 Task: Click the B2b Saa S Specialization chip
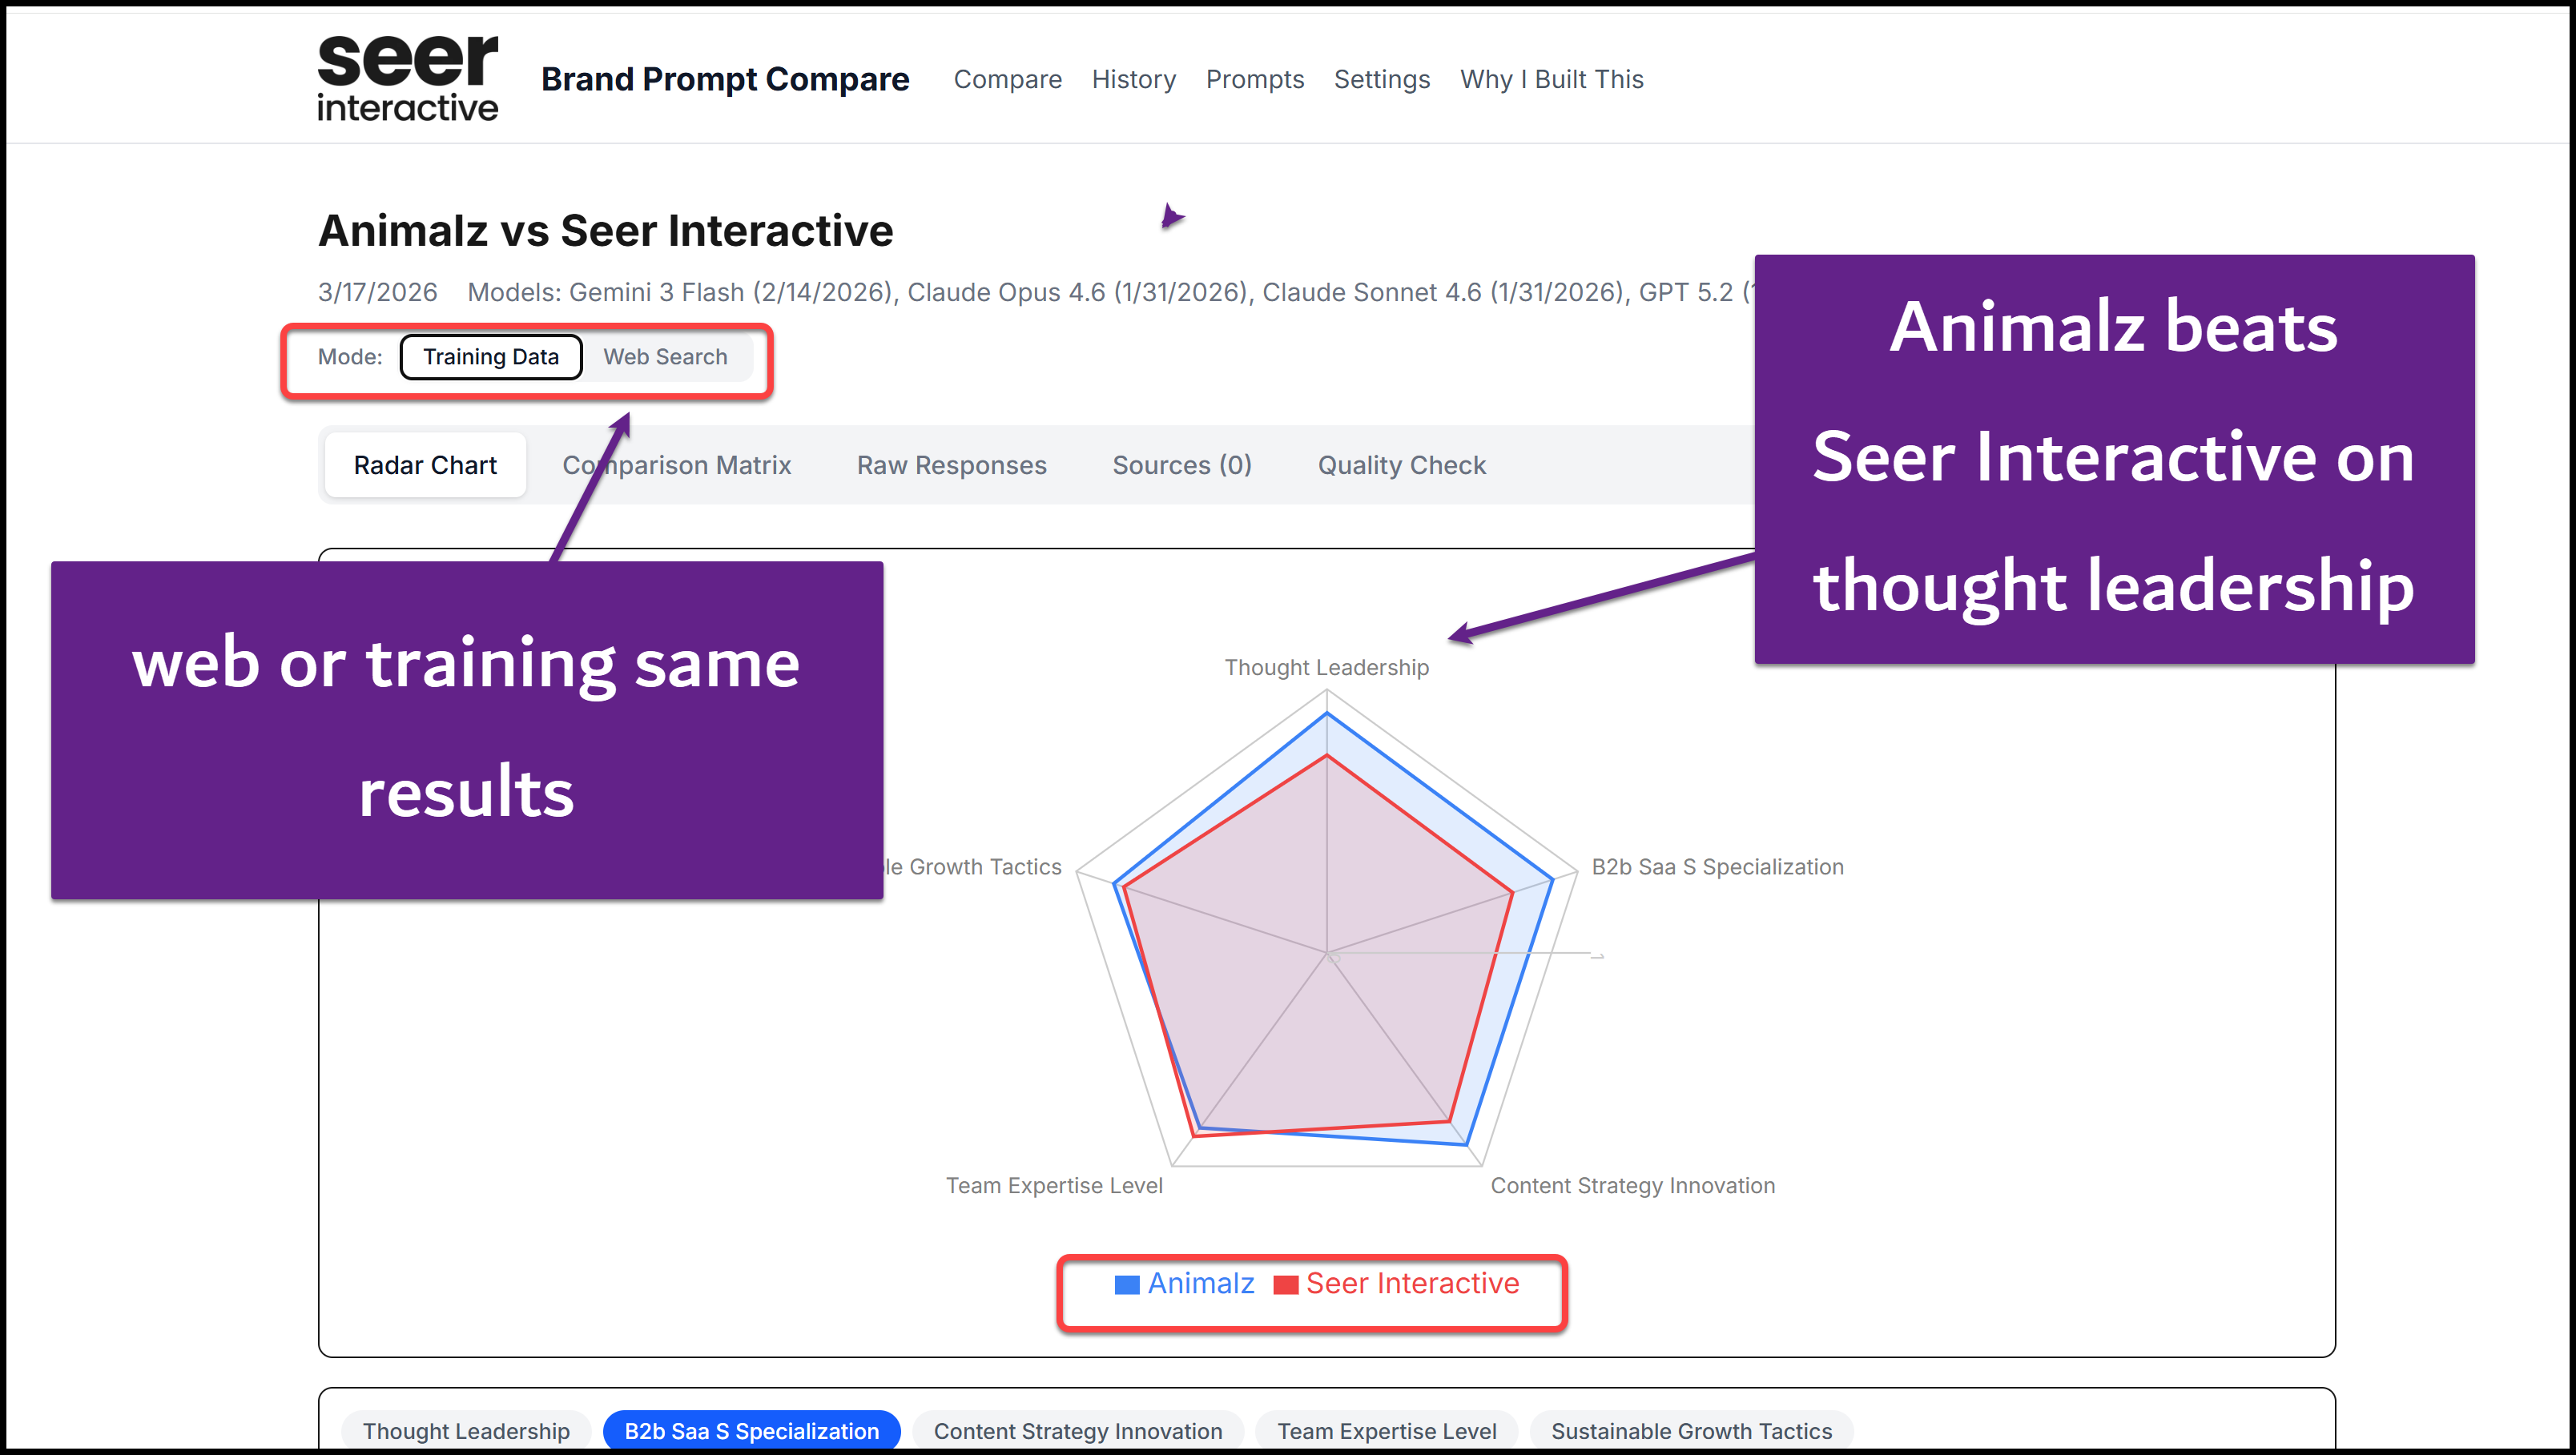(x=751, y=1431)
